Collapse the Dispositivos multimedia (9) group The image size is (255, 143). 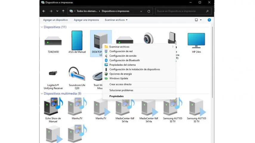pos(42,94)
